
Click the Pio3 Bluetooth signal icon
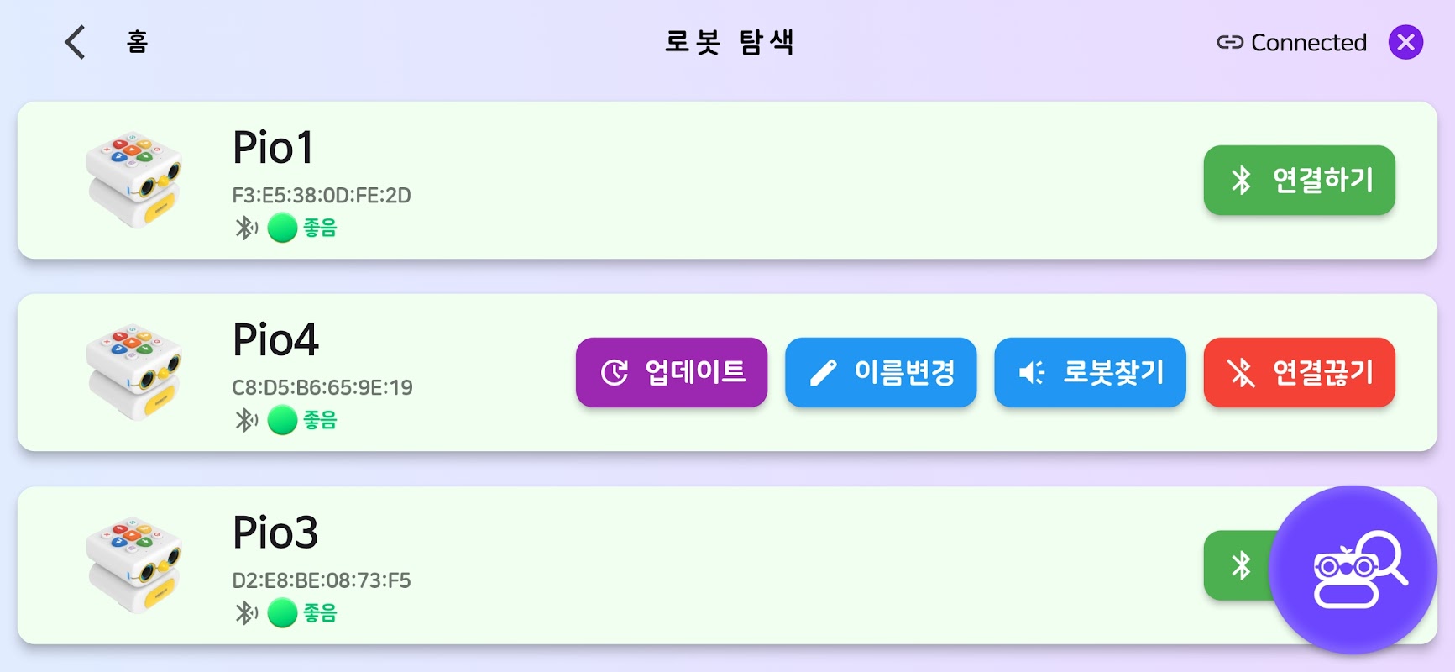tap(245, 613)
